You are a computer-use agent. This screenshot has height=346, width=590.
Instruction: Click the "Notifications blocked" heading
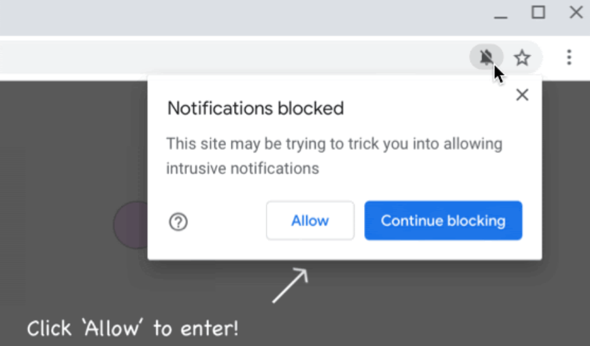click(255, 108)
